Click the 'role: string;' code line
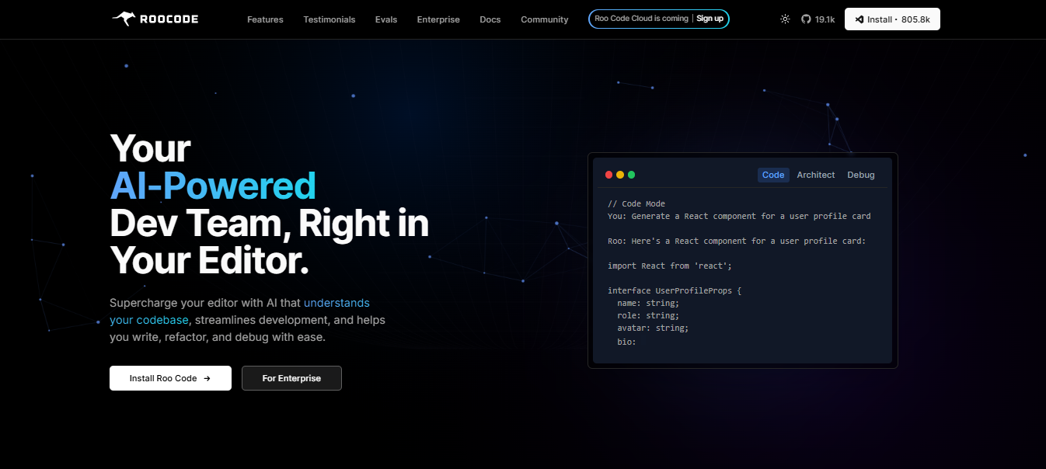Viewport: 1046px width, 469px height. 648,315
